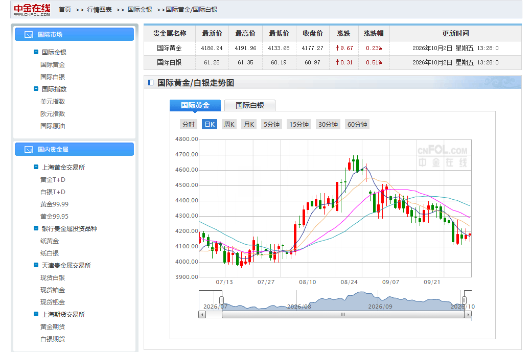Click 国际白银 latest price 61.28
531x352 pixels.
(212, 62)
